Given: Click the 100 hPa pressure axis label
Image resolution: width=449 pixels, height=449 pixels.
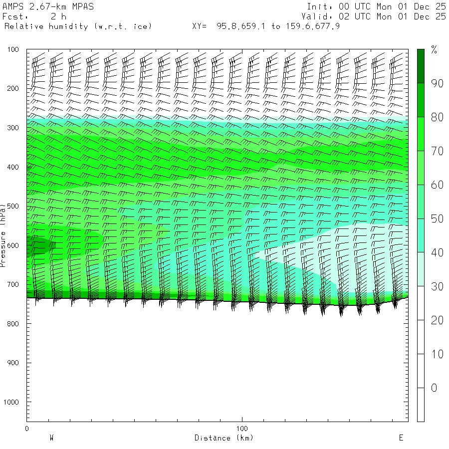Looking at the screenshot, I should coord(13,49).
